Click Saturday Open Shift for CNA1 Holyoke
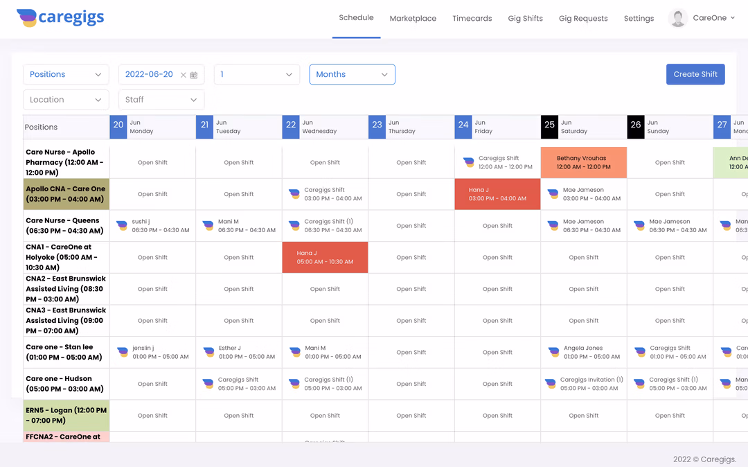 click(584, 258)
